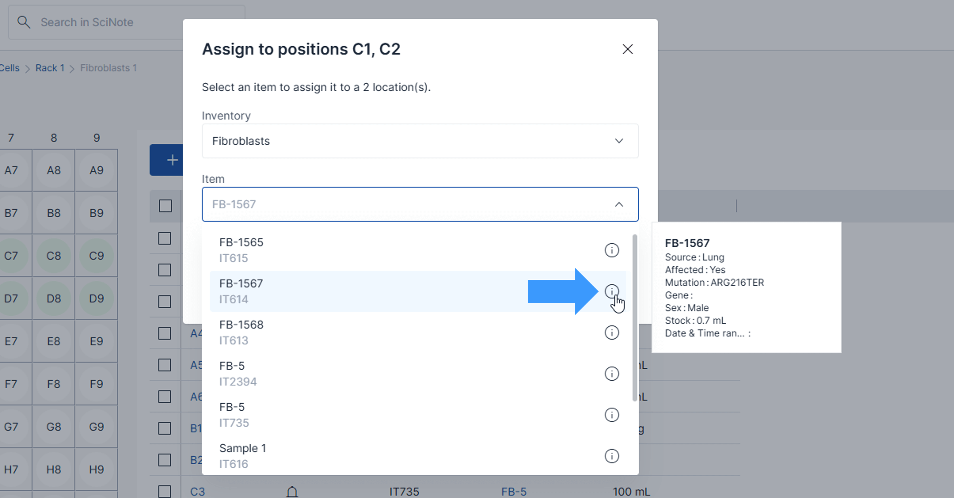Tick the checkbox for row B1

(x=164, y=428)
